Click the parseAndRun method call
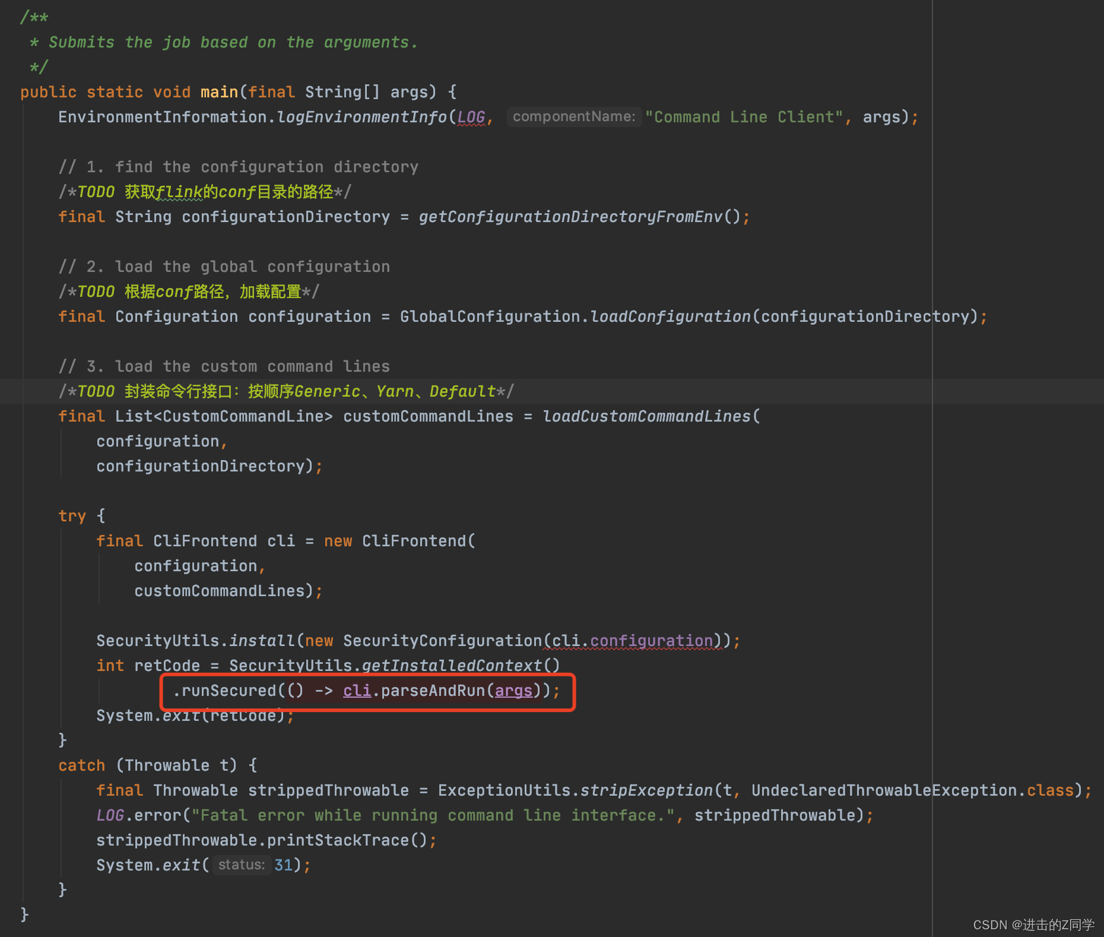 (x=433, y=691)
